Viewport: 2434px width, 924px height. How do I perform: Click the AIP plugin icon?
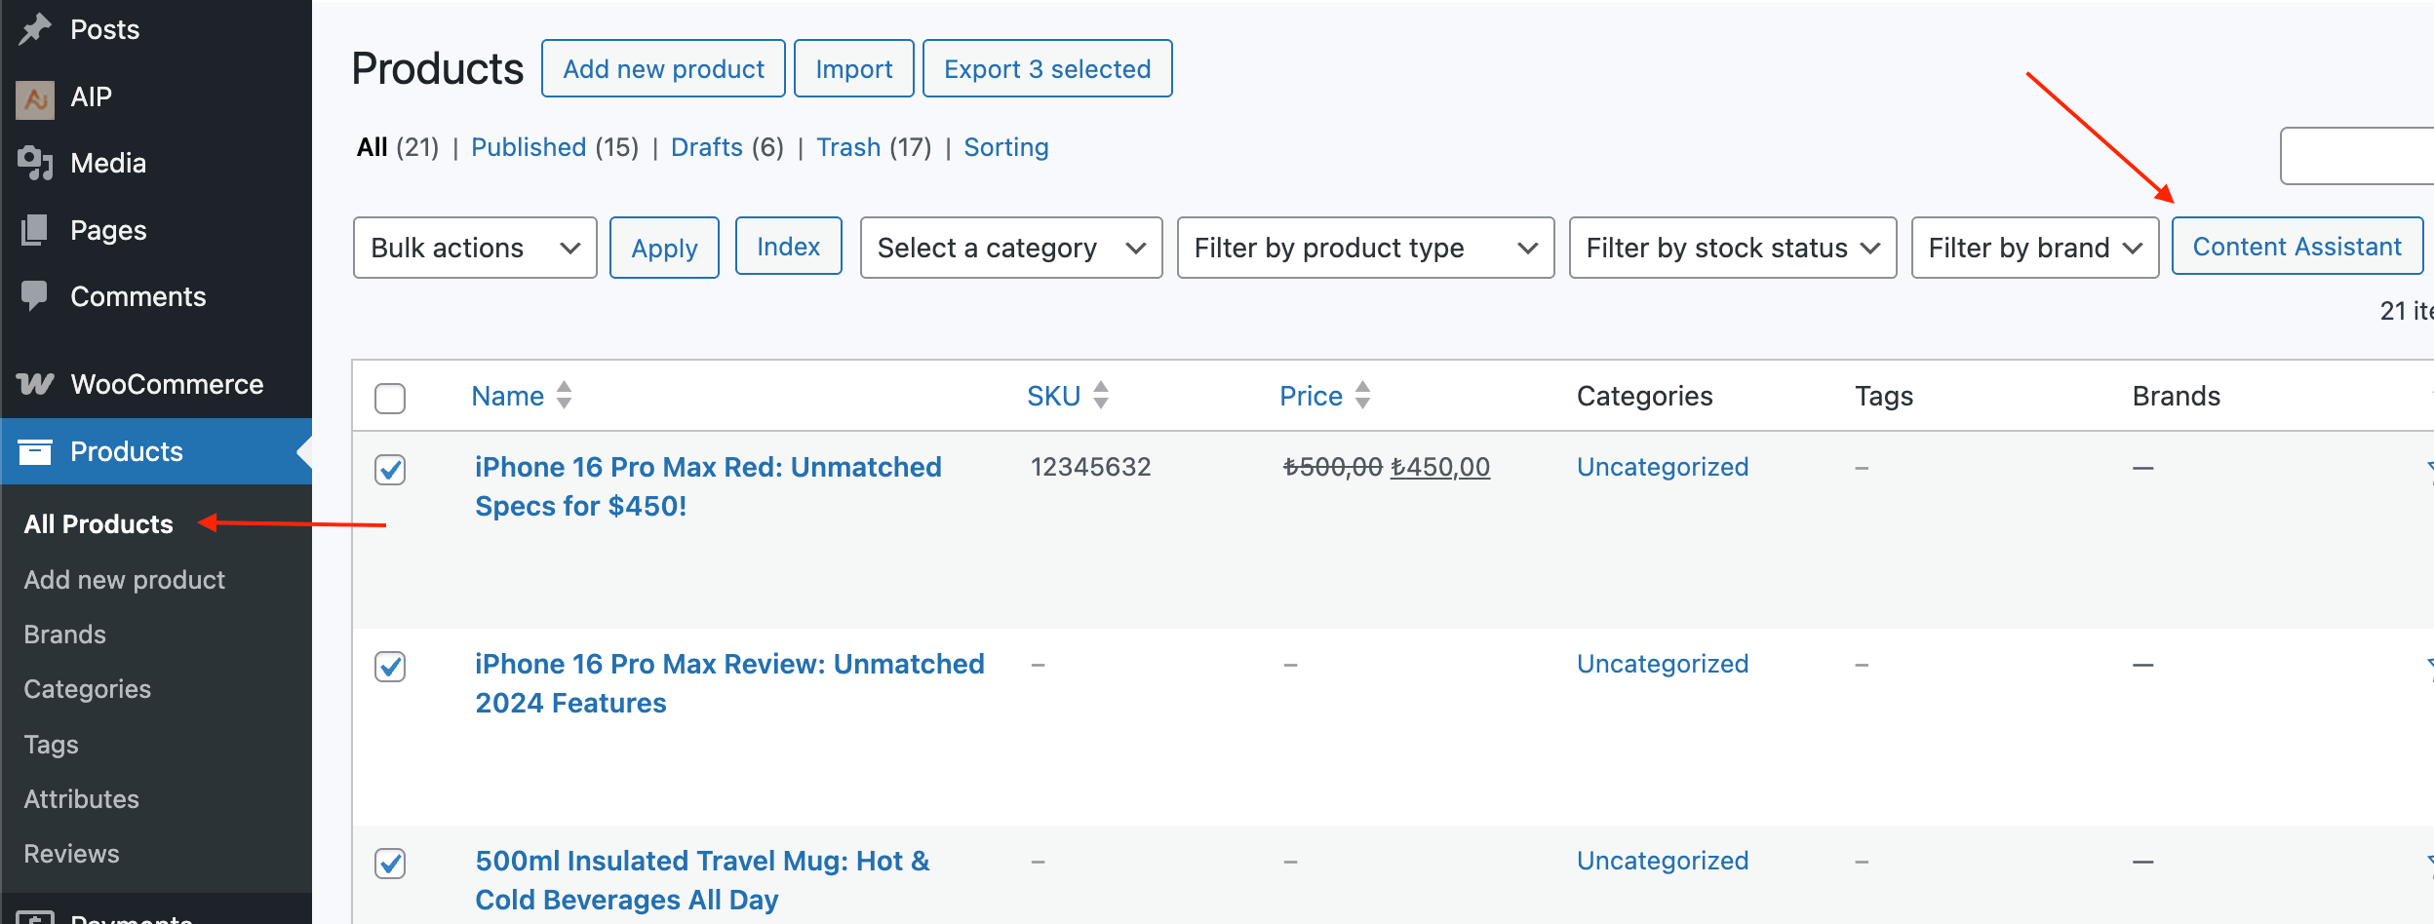(x=35, y=99)
